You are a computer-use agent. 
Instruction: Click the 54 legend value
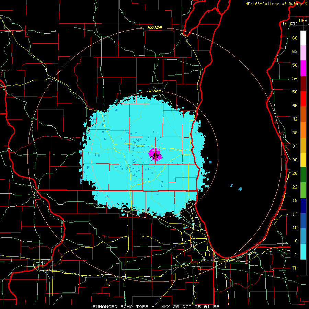pyautogui.click(x=295, y=78)
